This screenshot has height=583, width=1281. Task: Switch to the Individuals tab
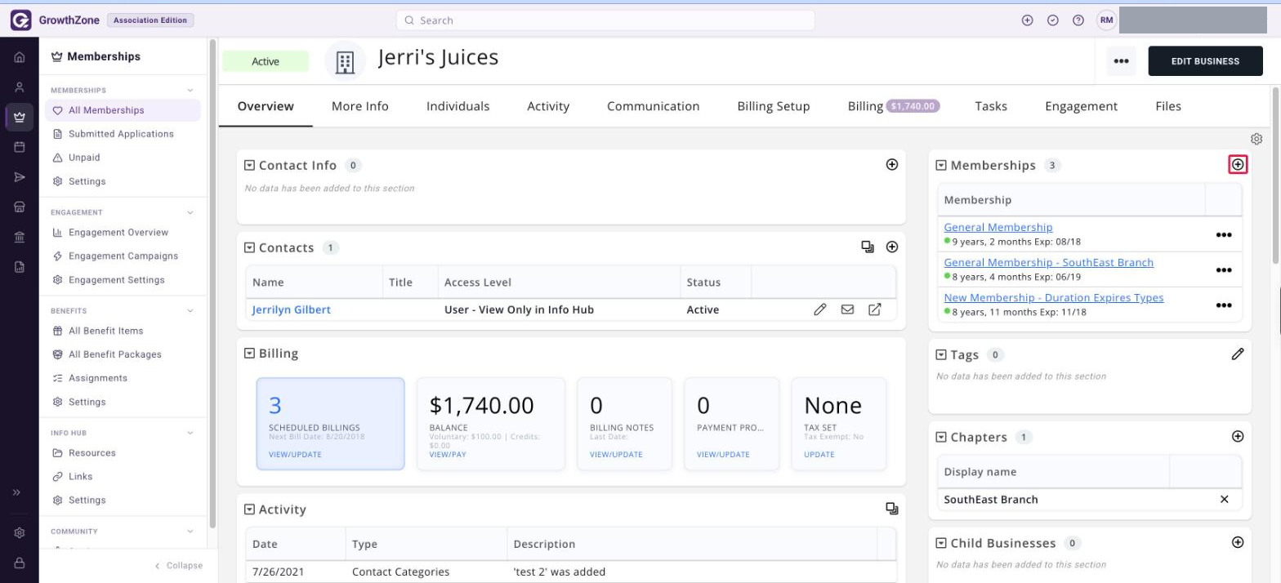point(458,106)
